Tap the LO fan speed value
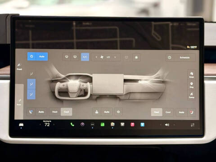 click(108, 57)
